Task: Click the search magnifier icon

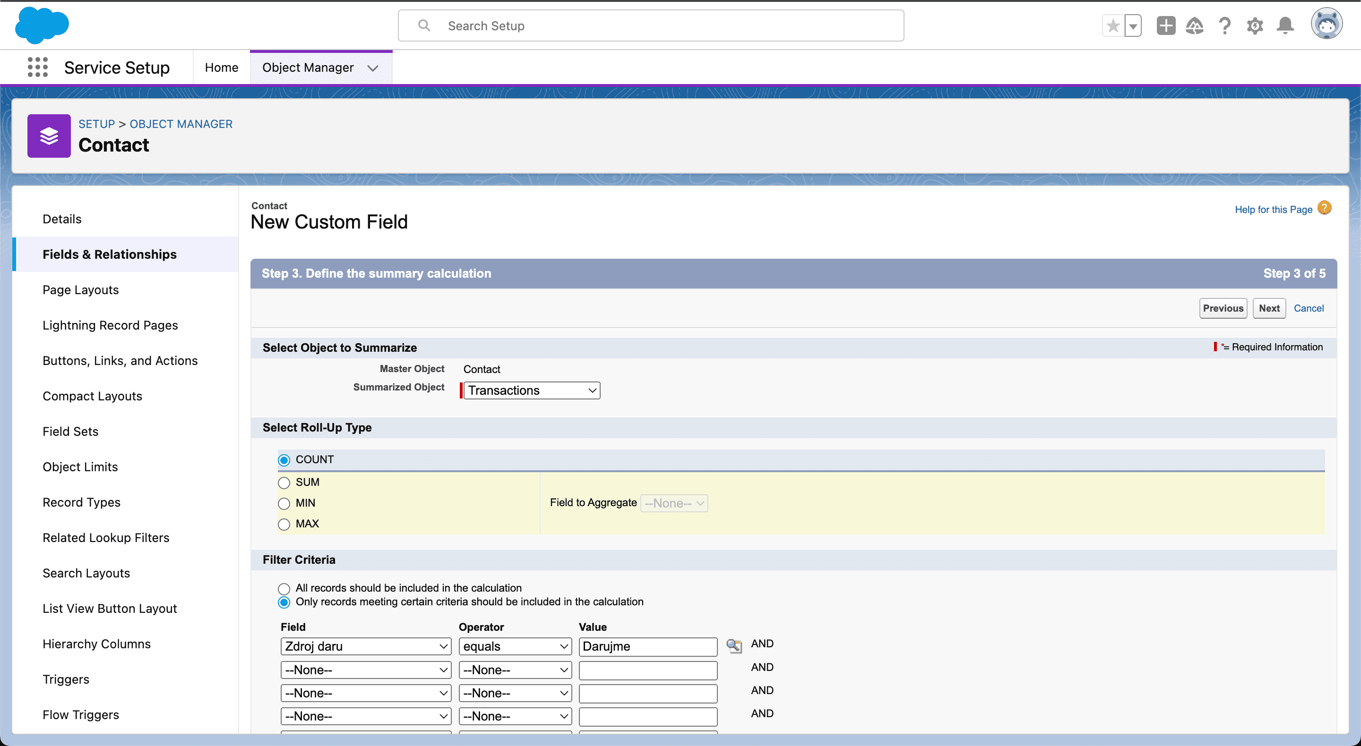Action: click(424, 25)
